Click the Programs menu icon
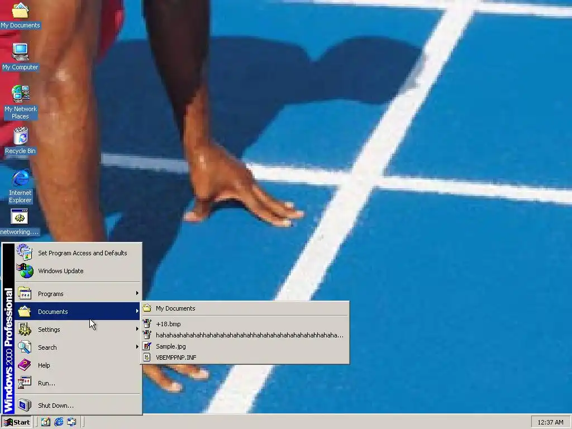Viewport: 572px width, 429px height. tap(25, 293)
